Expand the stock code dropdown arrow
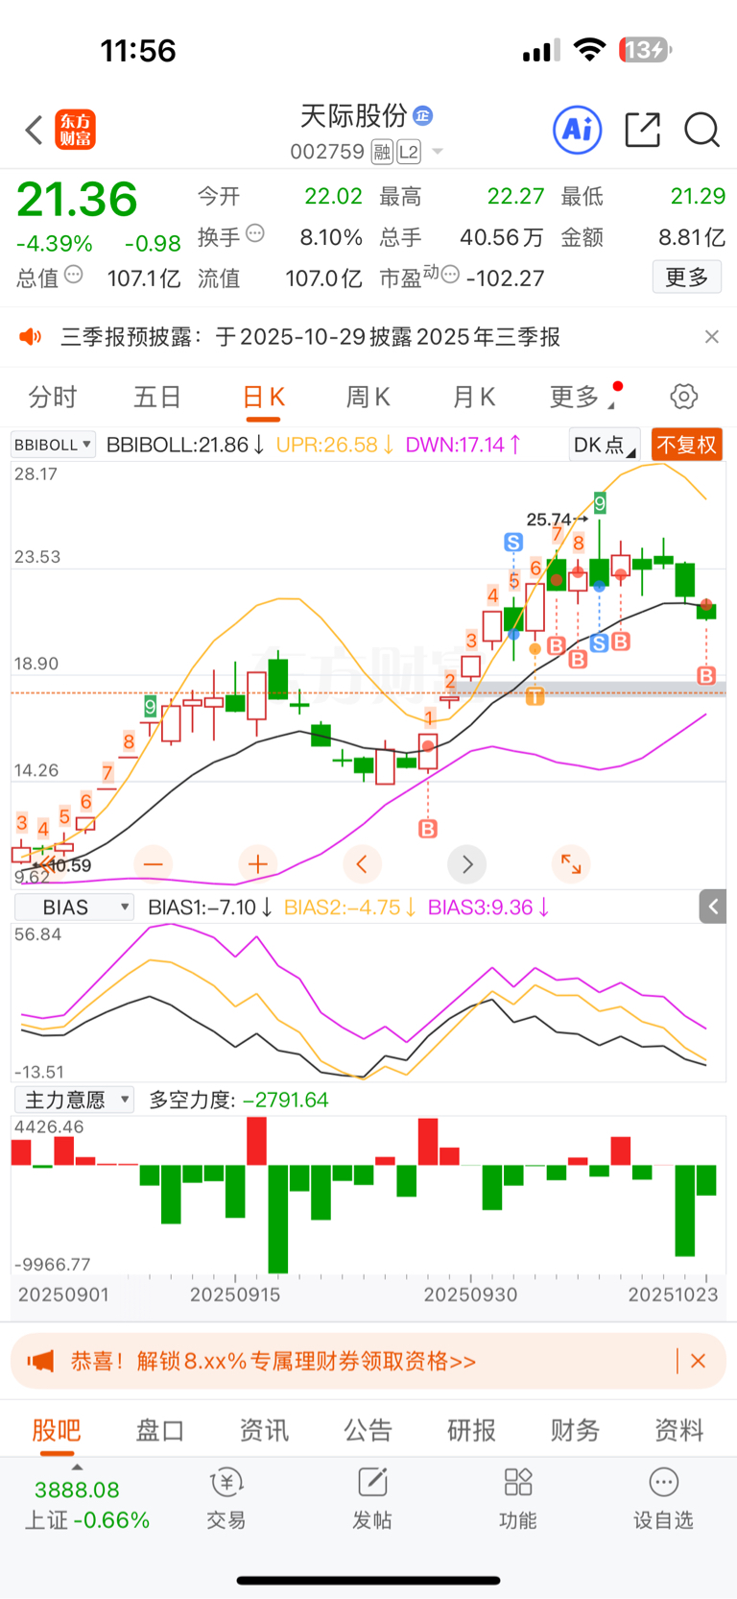The height and width of the screenshot is (1599, 737). point(438,152)
